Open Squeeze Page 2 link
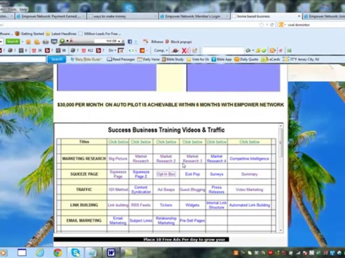 141,174
